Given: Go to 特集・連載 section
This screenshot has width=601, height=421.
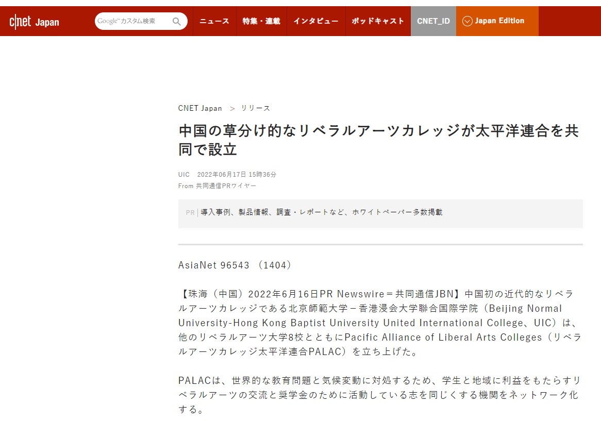Looking at the screenshot, I should click(x=261, y=21).
